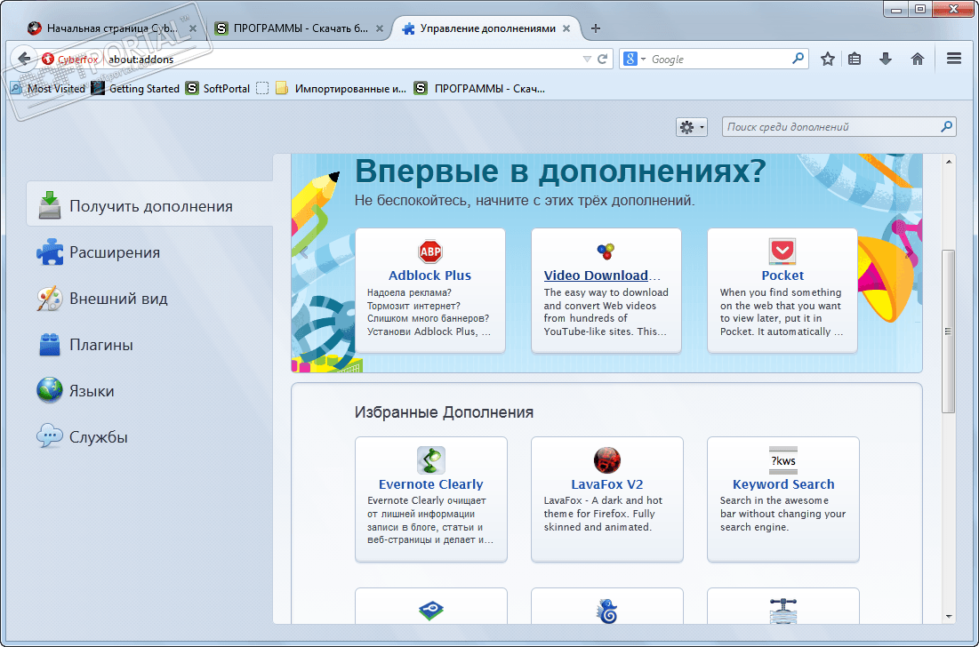Close the ПРОГРАММЫ tab
979x647 pixels.
379,28
